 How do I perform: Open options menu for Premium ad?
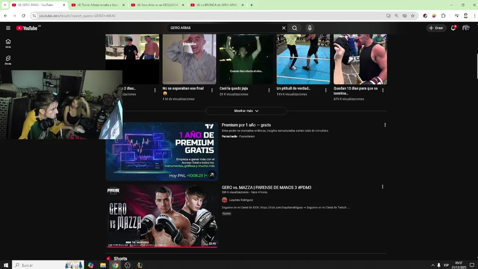[385, 125]
